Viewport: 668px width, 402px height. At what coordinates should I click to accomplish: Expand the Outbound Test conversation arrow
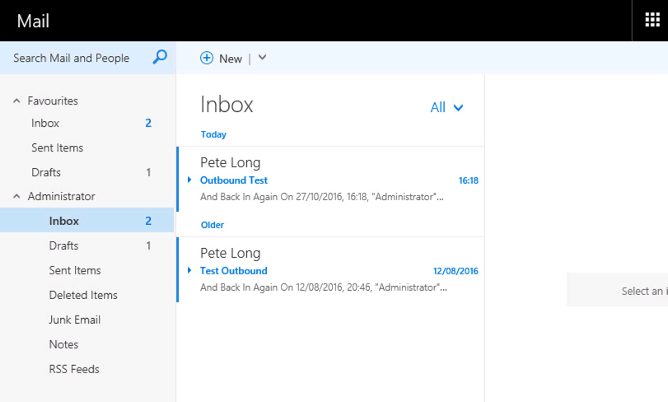[189, 180]
